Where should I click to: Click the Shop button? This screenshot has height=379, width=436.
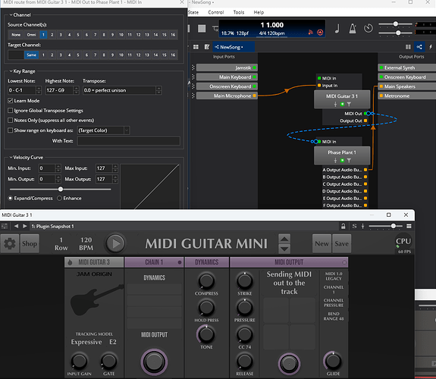(x=30, y=243)
